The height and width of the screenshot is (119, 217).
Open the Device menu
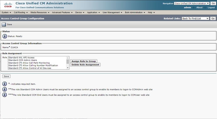[80, 13]
